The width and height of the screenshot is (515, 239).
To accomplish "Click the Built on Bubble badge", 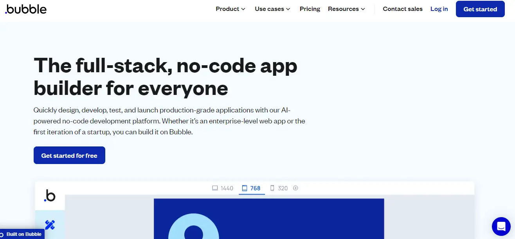I will (22, 234).
